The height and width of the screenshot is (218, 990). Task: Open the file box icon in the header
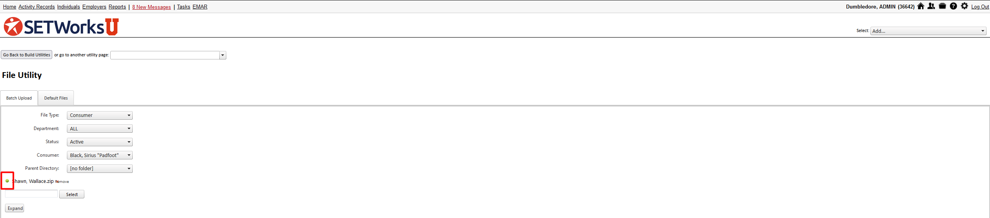[942, 6]
